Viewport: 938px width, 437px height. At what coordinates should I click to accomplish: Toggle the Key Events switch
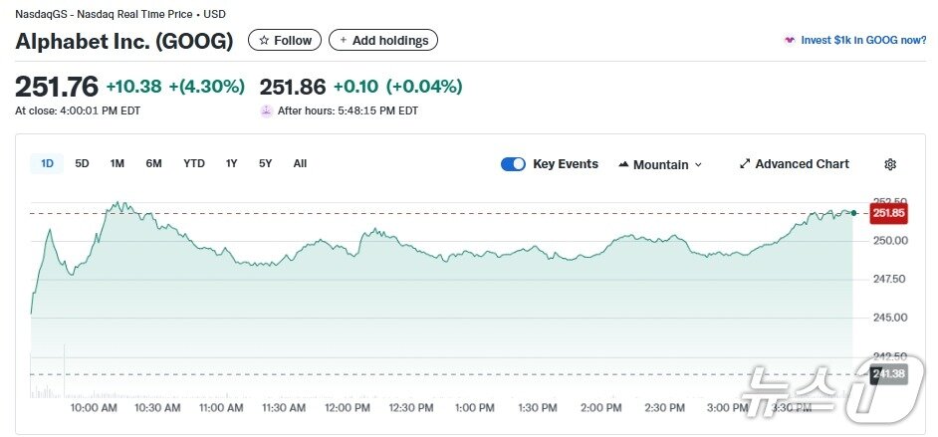point(513,164)
